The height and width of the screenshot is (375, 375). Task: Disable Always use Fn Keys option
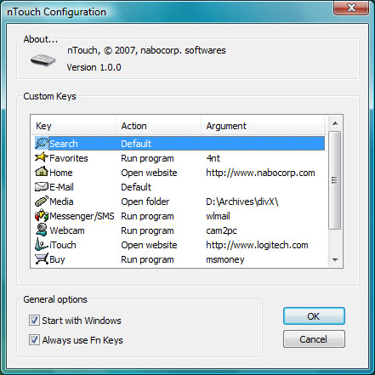(34, 339)
